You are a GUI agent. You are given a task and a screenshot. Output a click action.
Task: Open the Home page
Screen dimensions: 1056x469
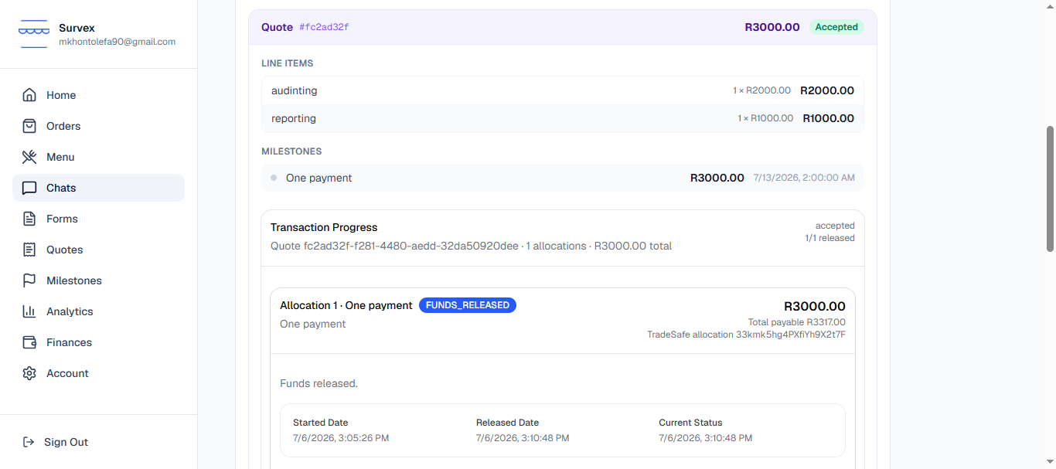[98, 95]
